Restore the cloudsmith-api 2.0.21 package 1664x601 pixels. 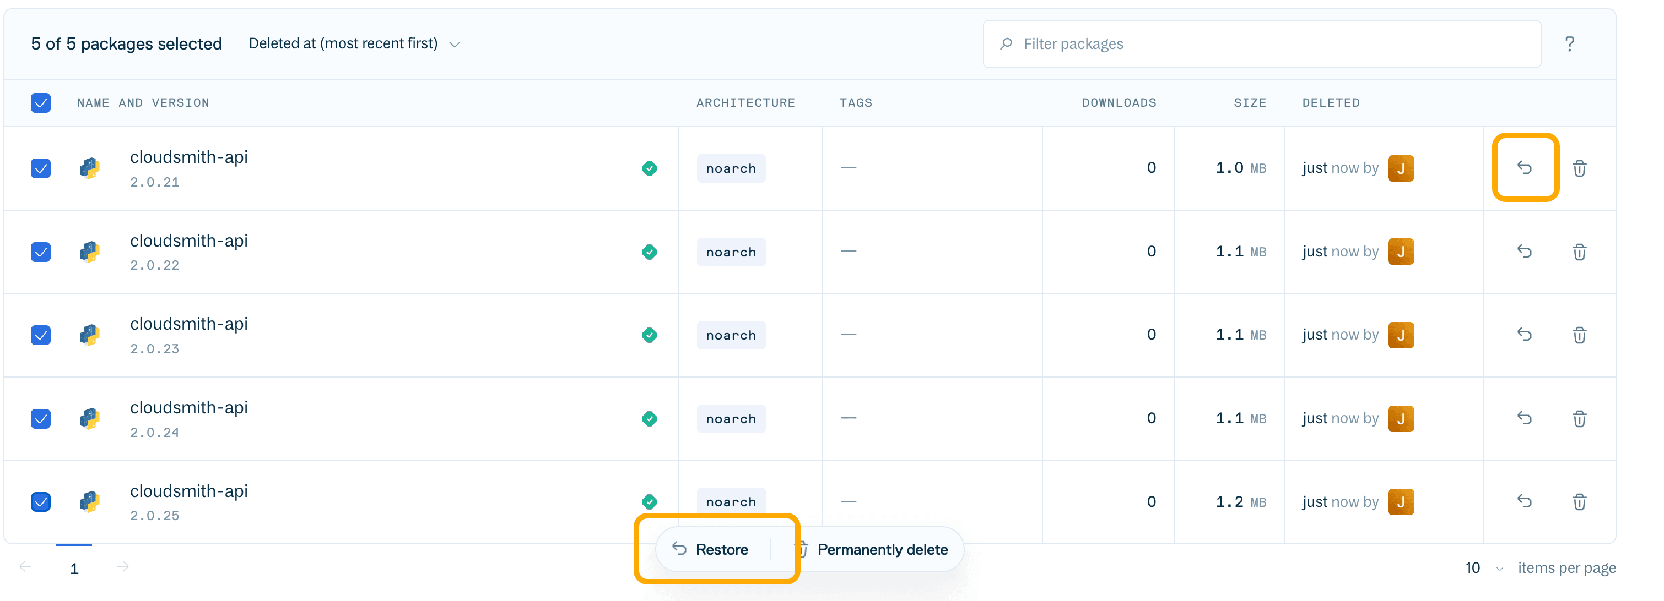coord(1525,168)
